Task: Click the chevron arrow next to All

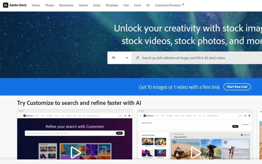Action: [127, 58]
